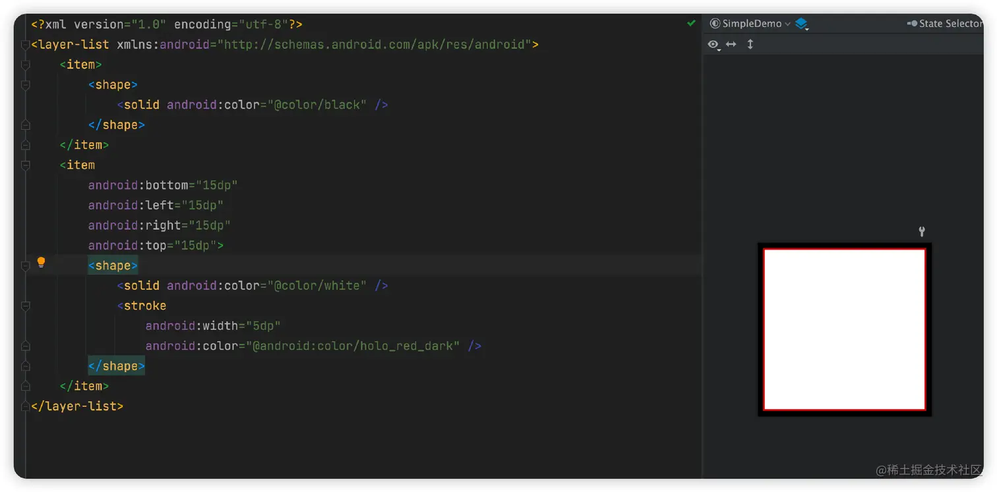
Task: Click encoding="utf-8" attribute text
Action: (x=231, y=24)
